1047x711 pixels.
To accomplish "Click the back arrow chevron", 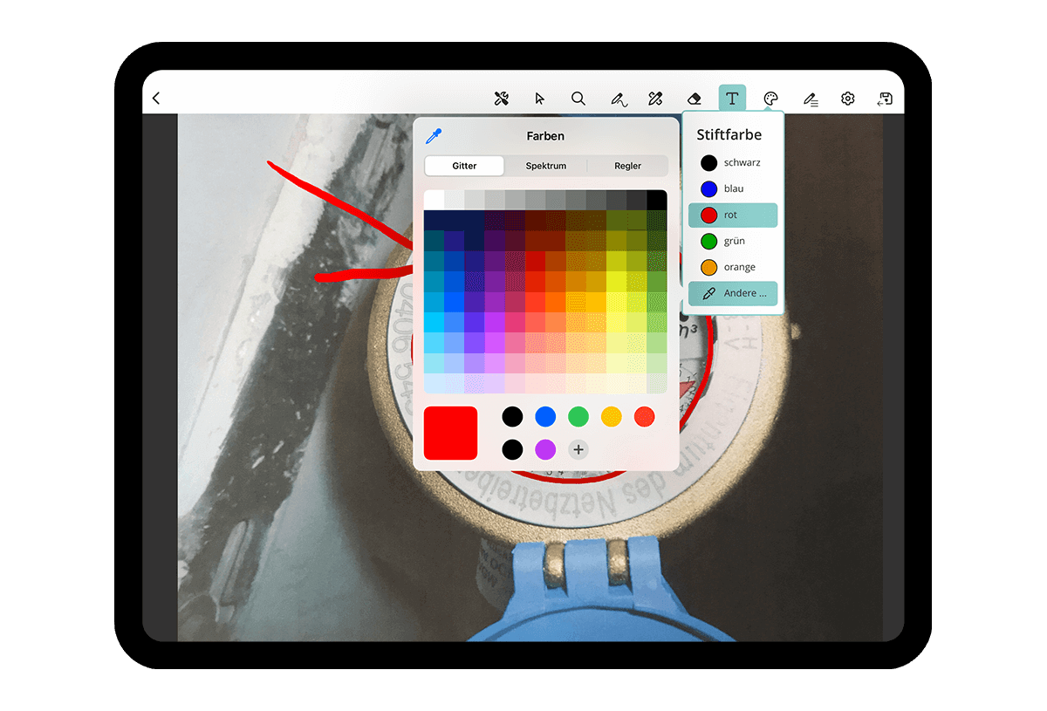I will click(156, 99).
